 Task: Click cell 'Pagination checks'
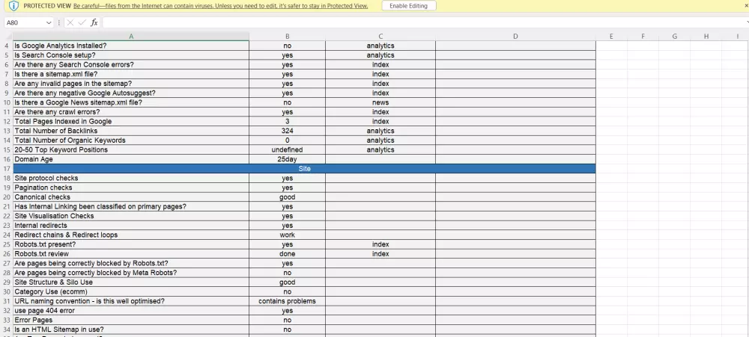point(131,188)
